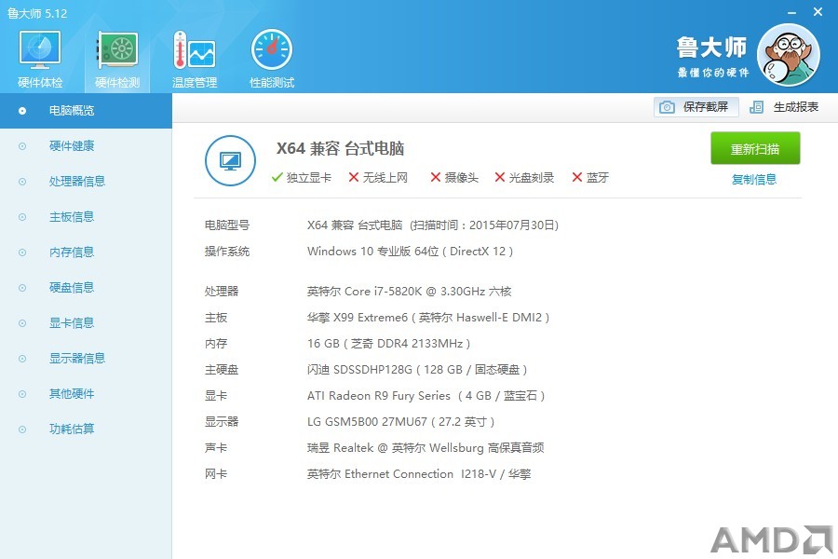The image size is (838, 559).
Task: Click the 华擎 X99 Extreme6 motherboard value
Action: 428,318
